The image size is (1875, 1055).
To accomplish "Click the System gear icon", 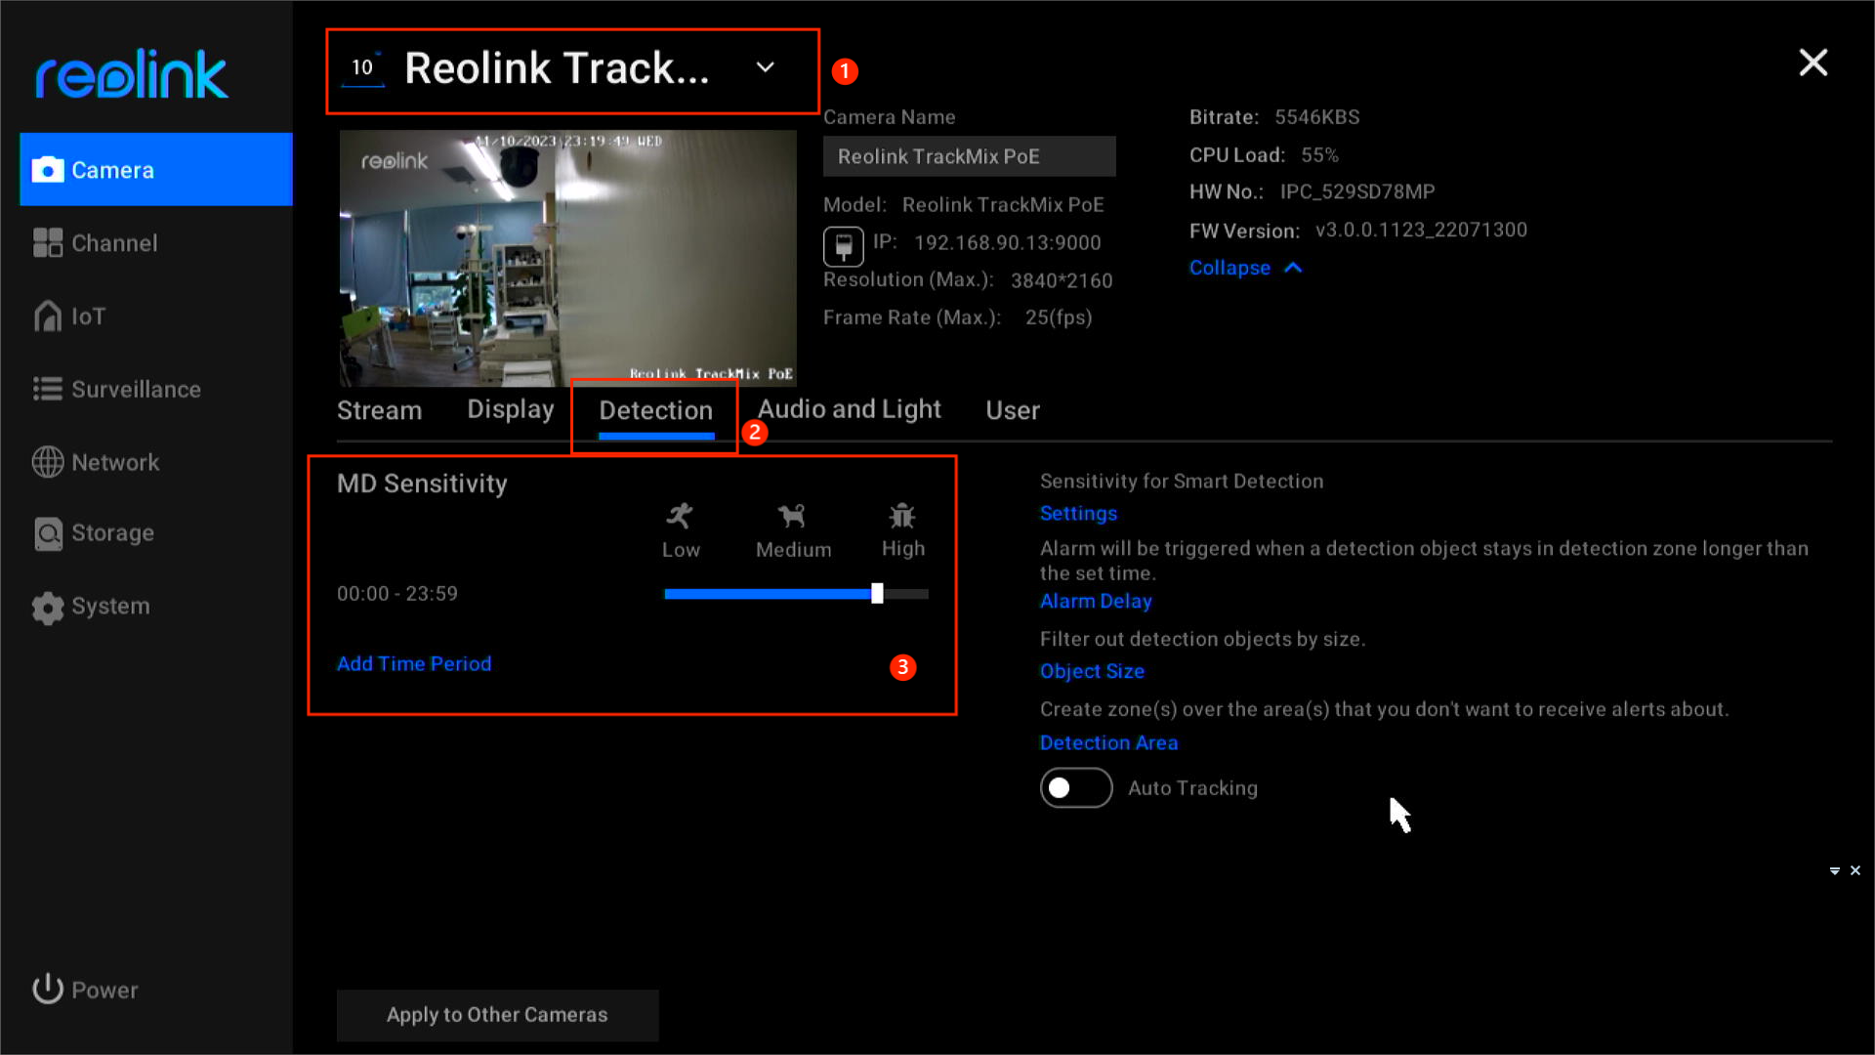I will pos(47,607).
